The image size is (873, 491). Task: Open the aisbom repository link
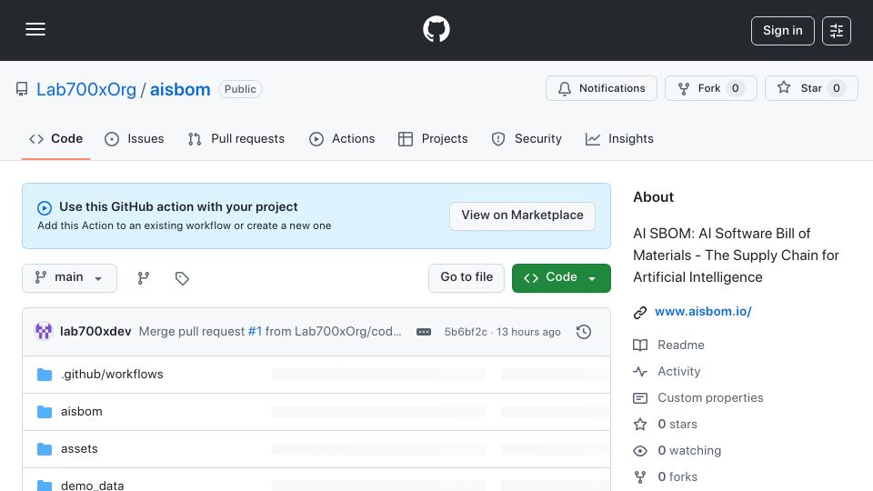[x=180, y=89]
